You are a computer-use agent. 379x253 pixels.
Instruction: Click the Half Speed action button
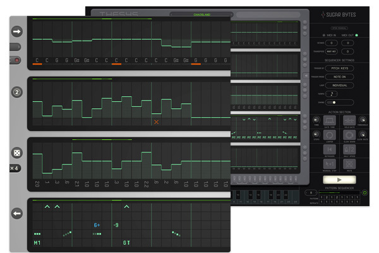point(349,150)
